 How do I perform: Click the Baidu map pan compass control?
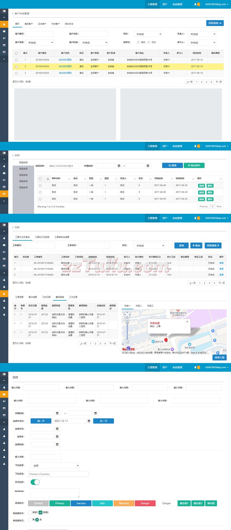pos(127,315)
